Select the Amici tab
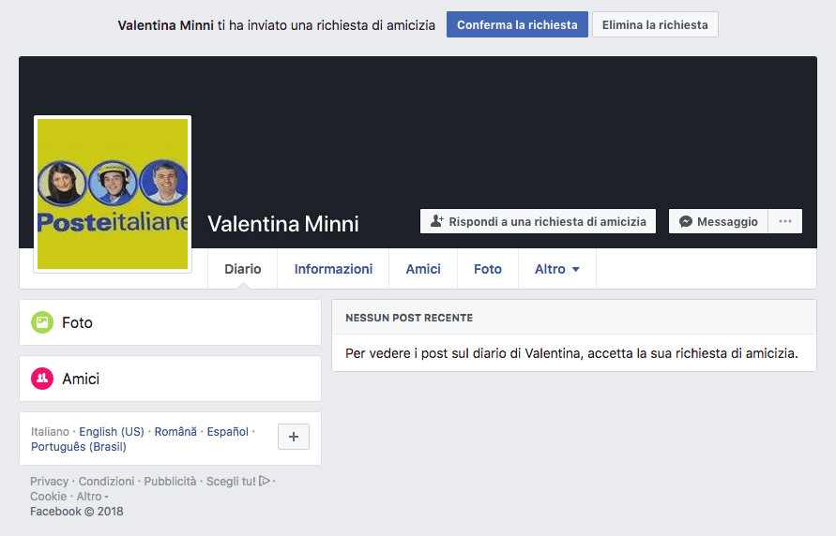Viewport: 836px width, 536px height. point(423,269)
